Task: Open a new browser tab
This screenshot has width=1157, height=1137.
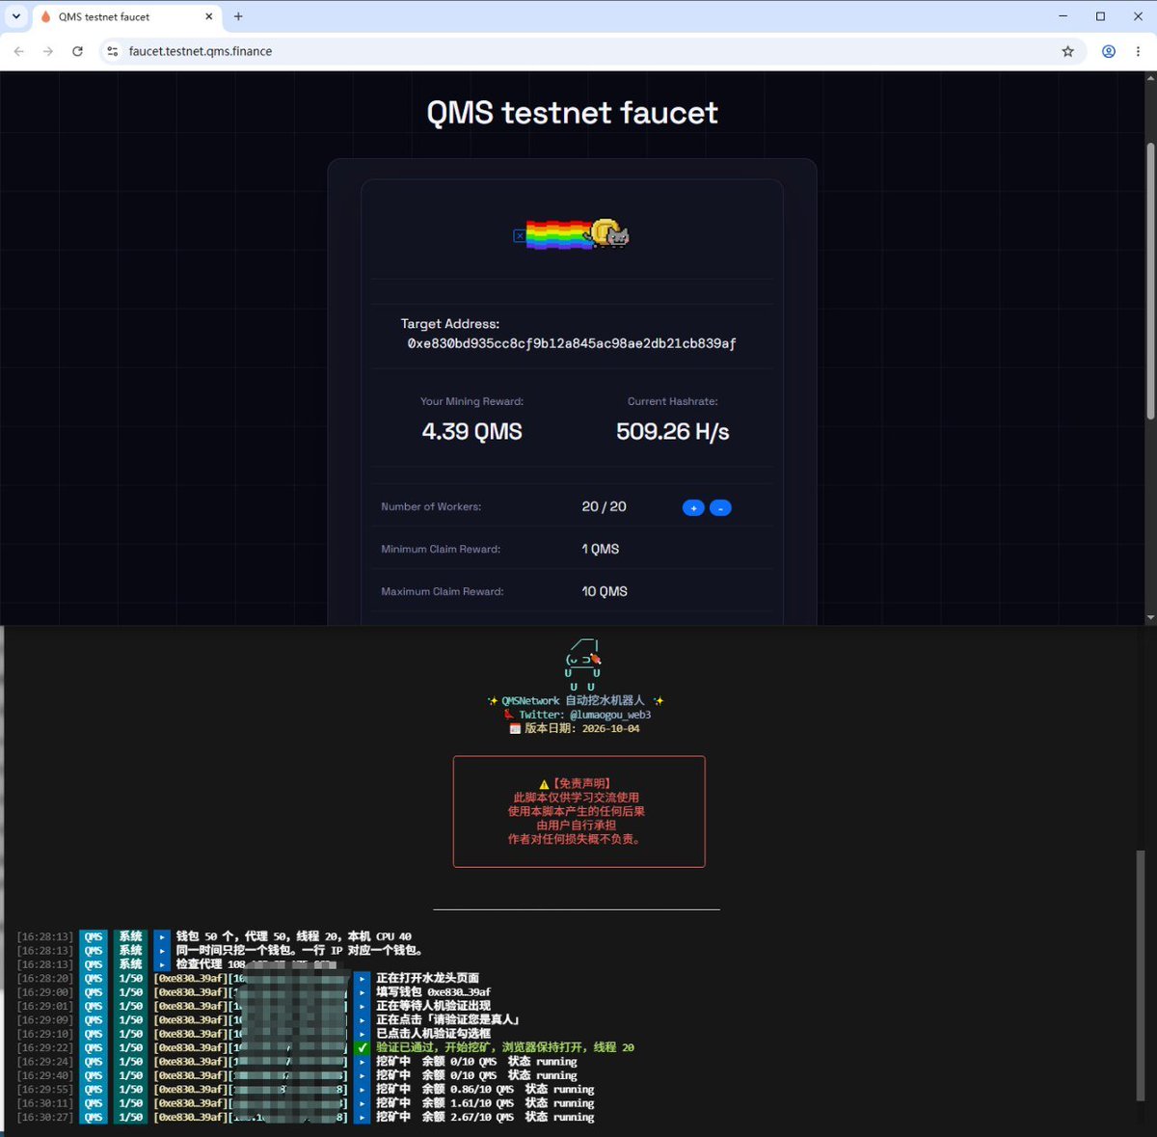Action: 238,16
